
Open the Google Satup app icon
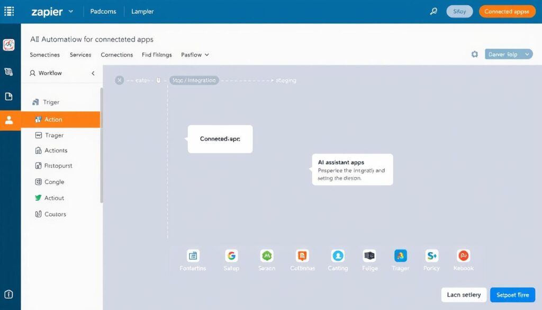[231, 256]
